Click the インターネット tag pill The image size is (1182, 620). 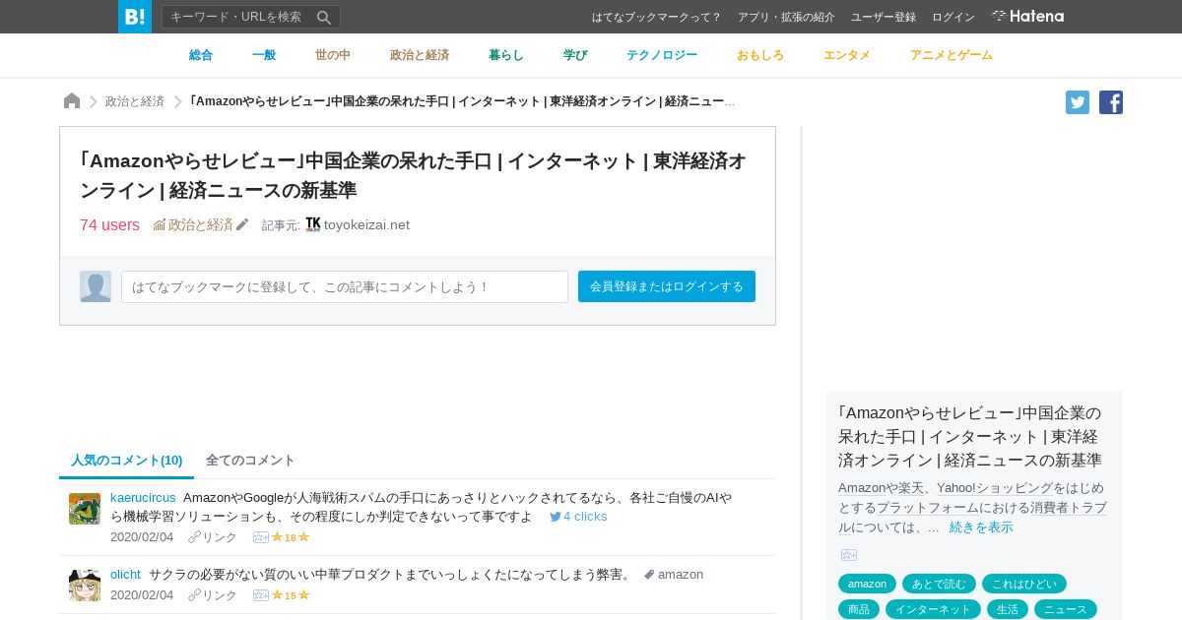[933, 609]
